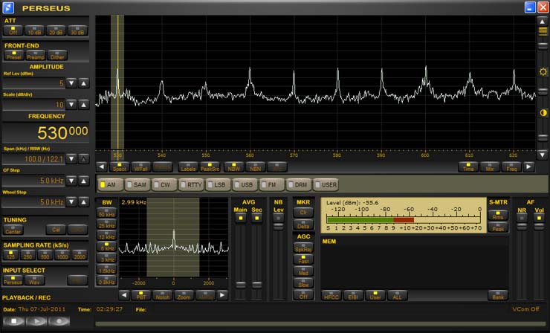Adjust the Vol slider handle
550x333 pixels.
(539, 227)
